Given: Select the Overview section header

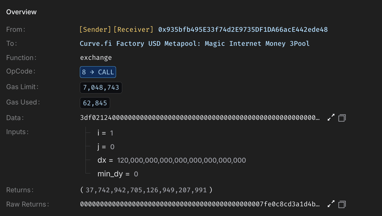Looking at the screenshot, I should tap(21, 12).
